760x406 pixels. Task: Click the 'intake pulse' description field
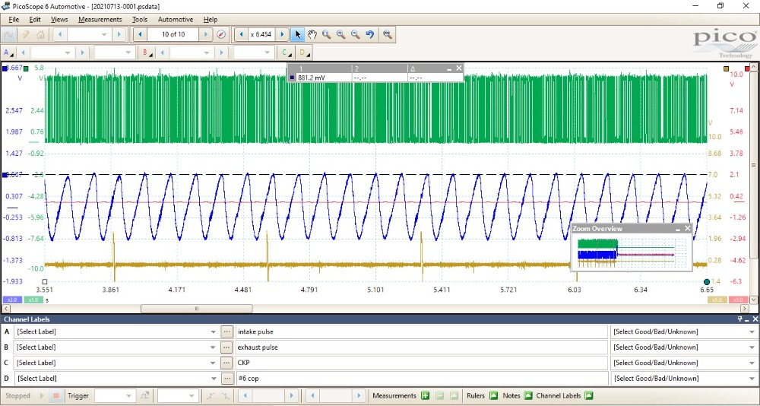tap(421, 331)
